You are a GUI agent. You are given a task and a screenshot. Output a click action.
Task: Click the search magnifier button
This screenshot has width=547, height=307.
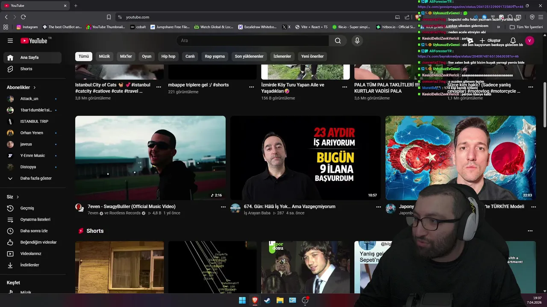[338, 41]
